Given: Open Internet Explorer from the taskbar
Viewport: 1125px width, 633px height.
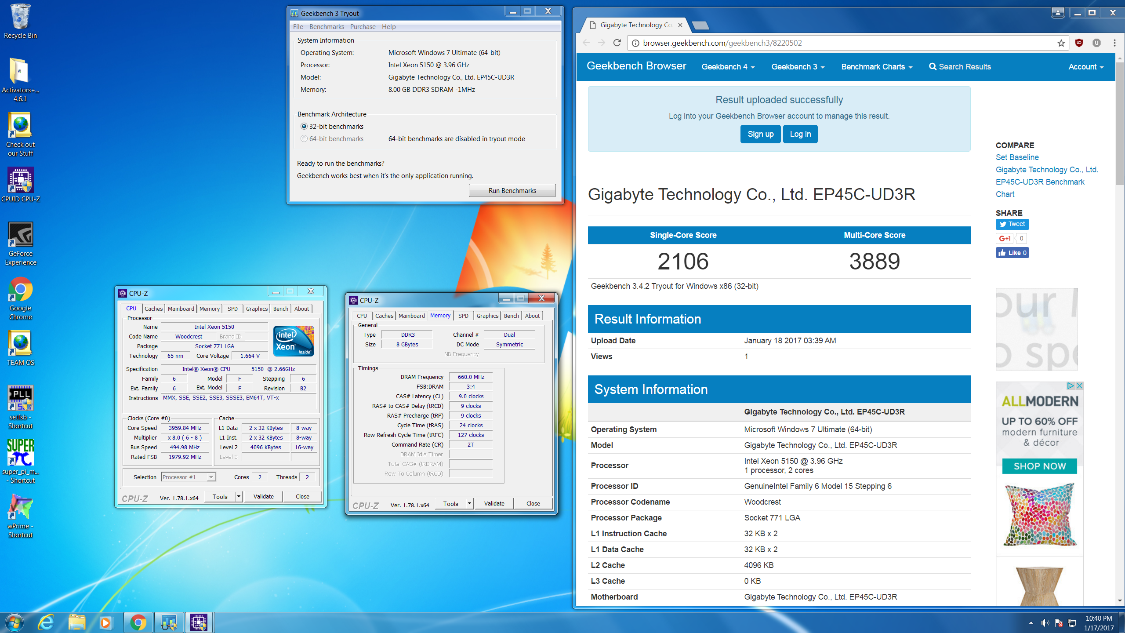Looking at the screenshot, I should click(46, 622).
